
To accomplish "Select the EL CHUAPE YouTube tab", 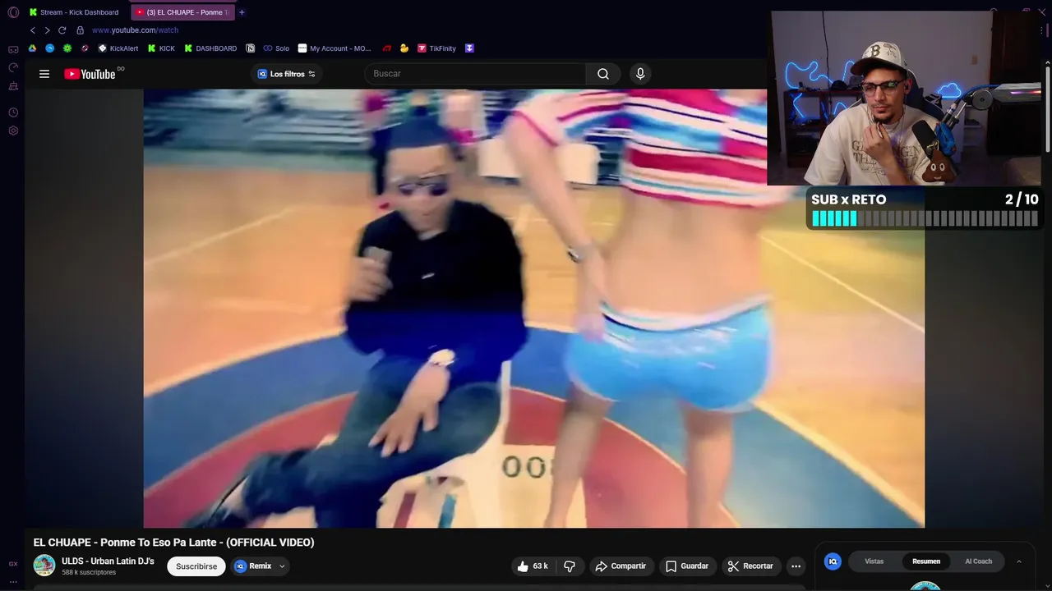I will point(182,12).
